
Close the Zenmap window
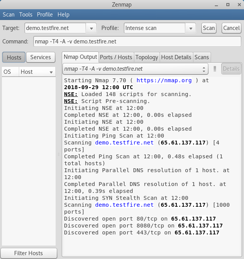pos(239,5)
